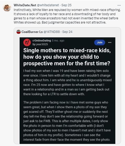125x146 pixels.
Task: Open the Sep 24 quoted tweet timestamp
Action: click(x=67, y=32)
